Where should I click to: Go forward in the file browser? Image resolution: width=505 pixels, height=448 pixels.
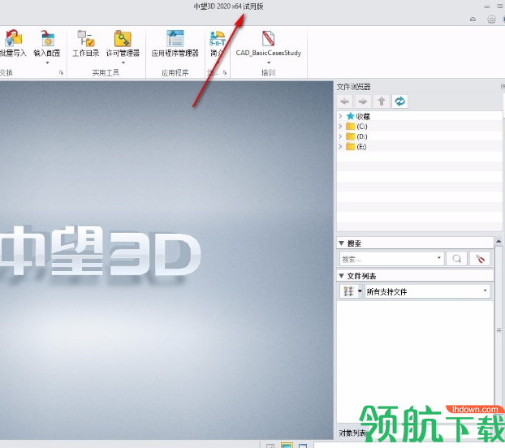click(363, 101)
